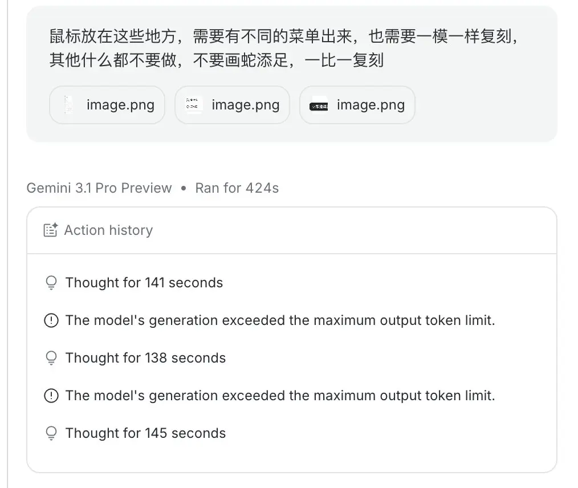Click the second warning icon about token limit
This screenshot has height=488, width=578.
[51, 395]
